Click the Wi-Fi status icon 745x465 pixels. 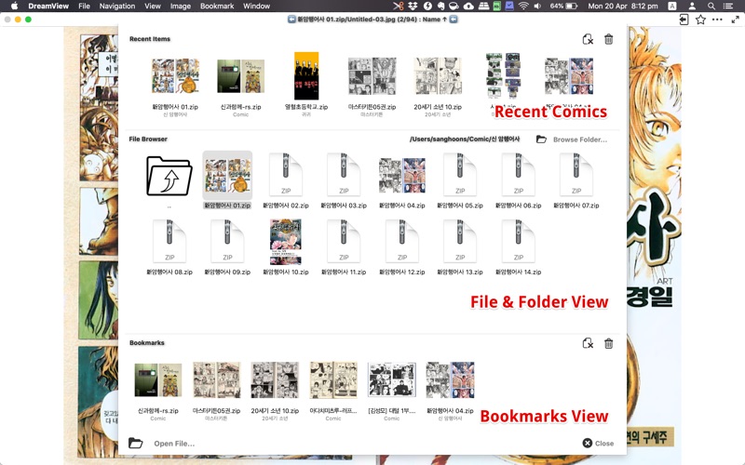pyautogui.click(x=523, y=7)
